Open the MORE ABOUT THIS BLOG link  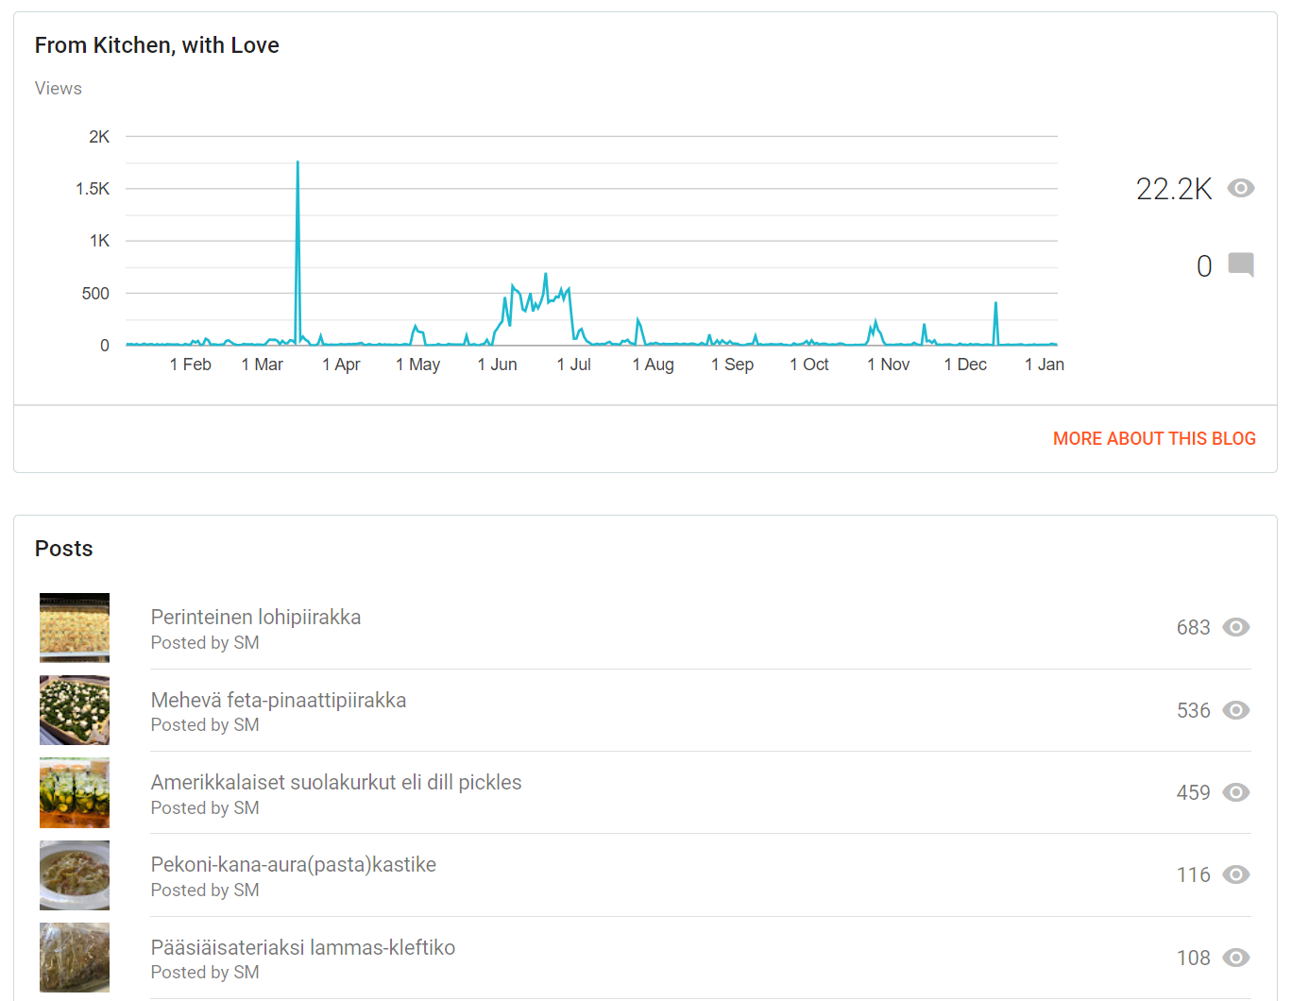pyautogui.click(x=1153, y=438)
